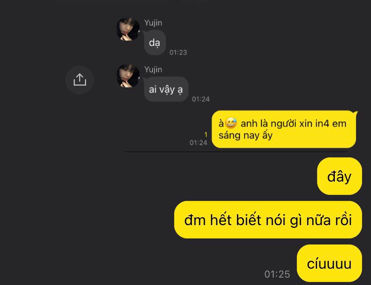Click the 01:23 timestamp
The width and height of the screenshot is (371, 285).
click(x=178, y=52)
